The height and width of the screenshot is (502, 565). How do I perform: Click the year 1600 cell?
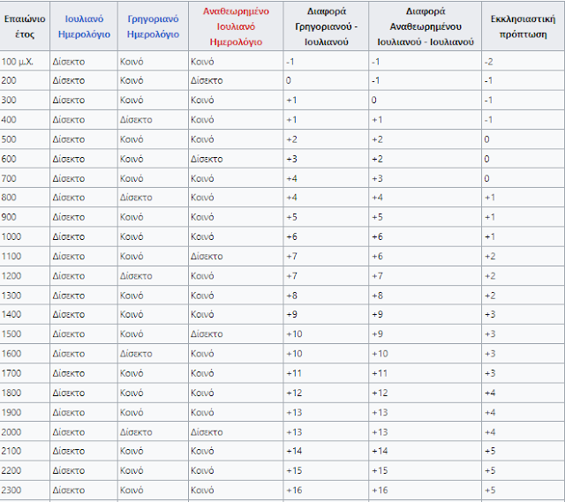(11, 353)
